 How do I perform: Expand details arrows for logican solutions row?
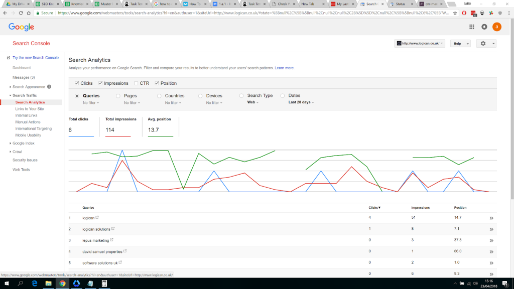[491, 229]
